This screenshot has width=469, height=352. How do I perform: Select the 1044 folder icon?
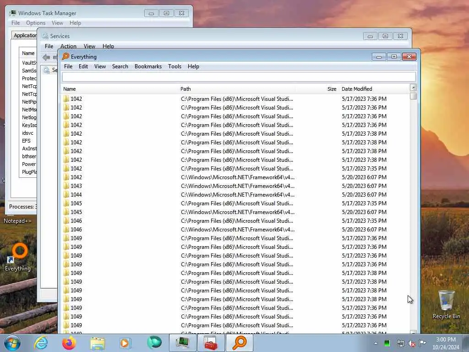(x=66, y=194)
